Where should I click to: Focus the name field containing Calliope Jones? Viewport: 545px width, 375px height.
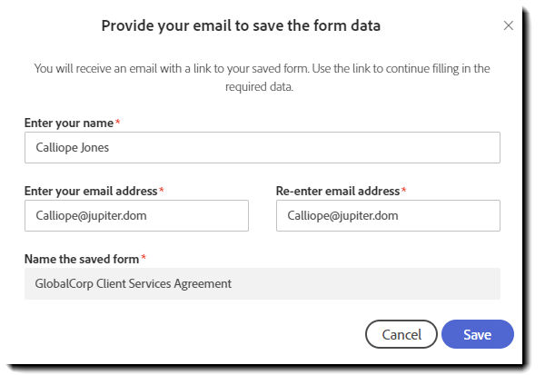point(263,148)
